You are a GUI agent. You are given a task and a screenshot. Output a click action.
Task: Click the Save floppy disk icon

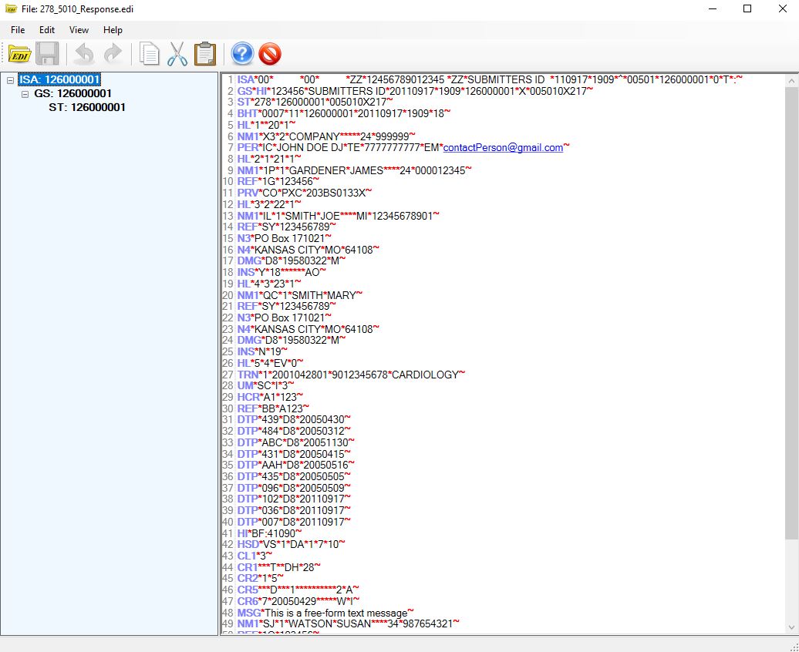tap(47, 53)
